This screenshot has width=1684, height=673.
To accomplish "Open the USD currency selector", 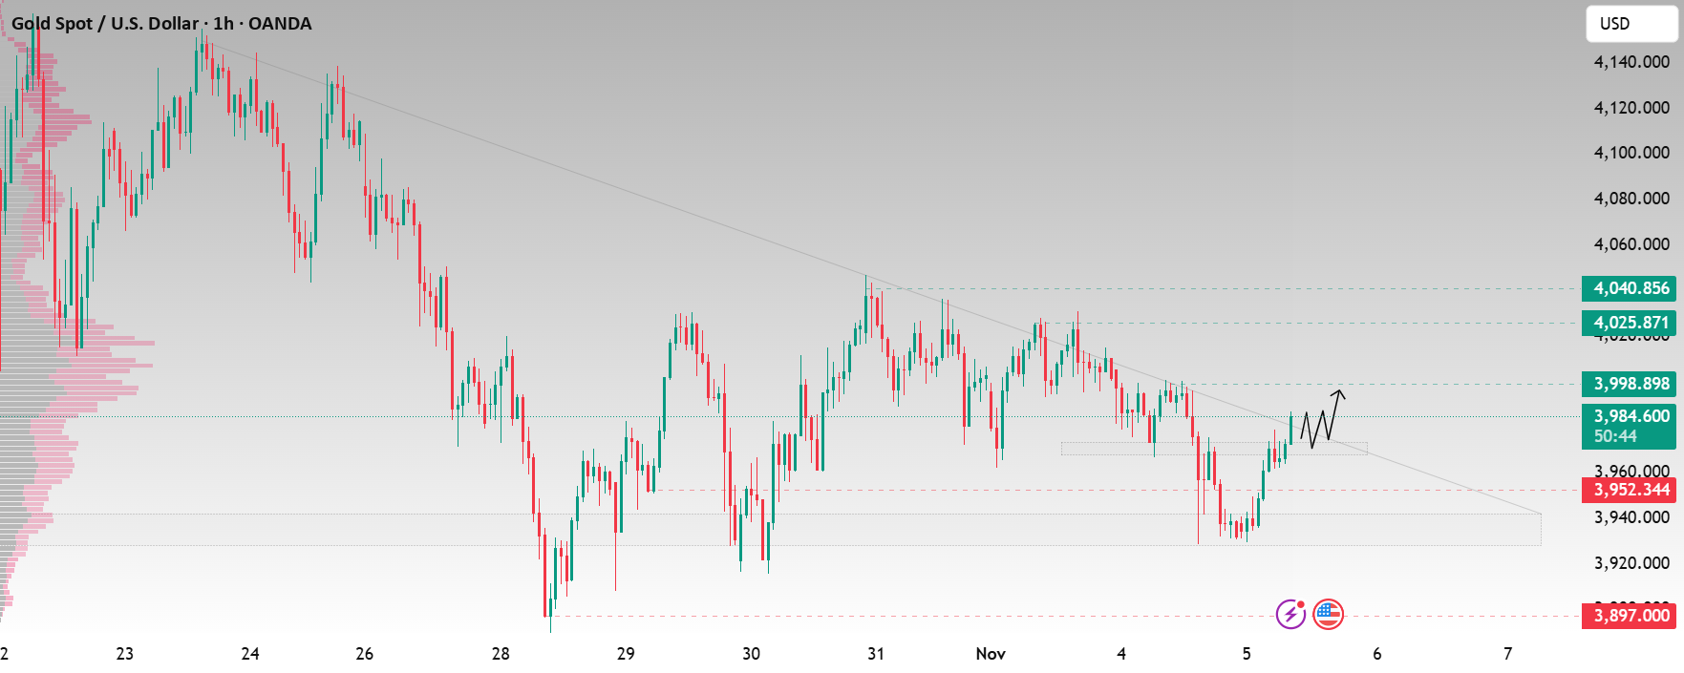I will [x=1631, y=24].
